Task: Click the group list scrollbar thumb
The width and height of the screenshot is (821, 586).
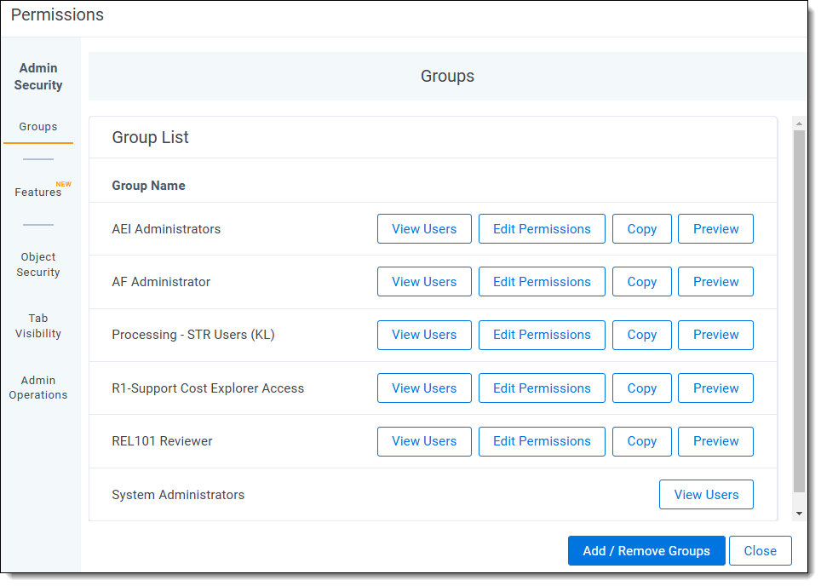Action: 799,312
